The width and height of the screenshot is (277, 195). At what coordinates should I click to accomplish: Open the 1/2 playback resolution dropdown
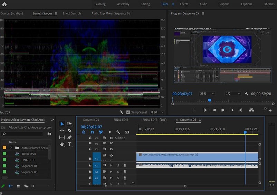tap(233, 94)
